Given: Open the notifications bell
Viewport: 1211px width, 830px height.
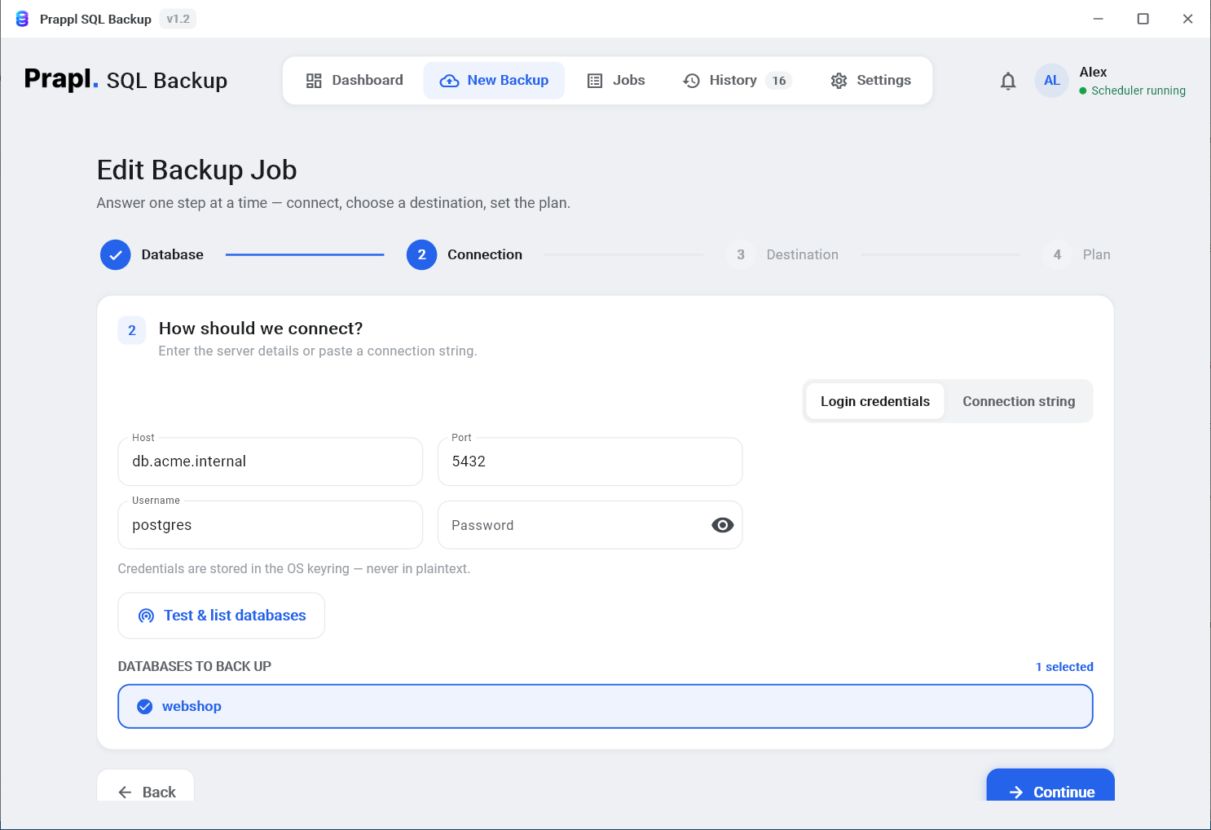Looking at the screenshot, I should click(x=1008, y=81).
